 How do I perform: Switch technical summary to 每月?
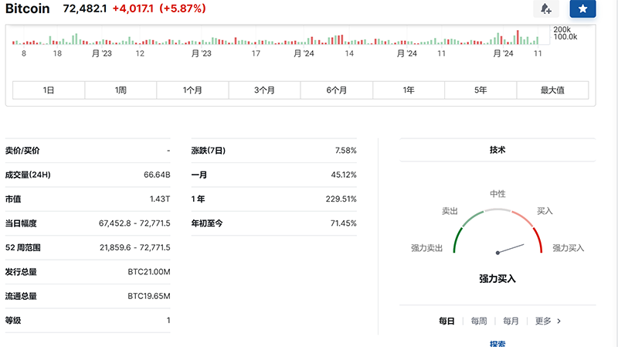point(511,321)
